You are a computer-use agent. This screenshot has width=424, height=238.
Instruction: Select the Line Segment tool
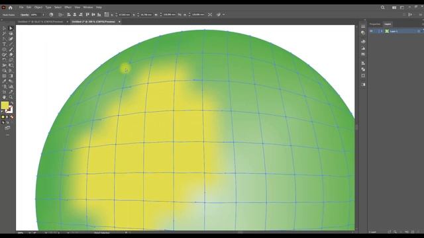(x=11, y=44)
